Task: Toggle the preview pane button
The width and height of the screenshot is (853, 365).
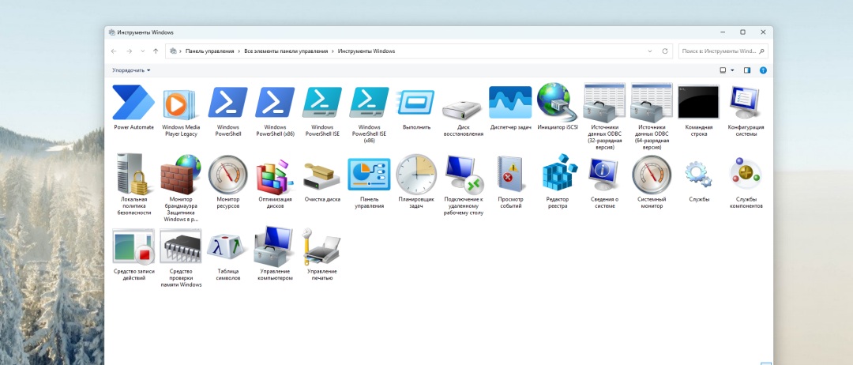Action: click(x=747, y=70)
